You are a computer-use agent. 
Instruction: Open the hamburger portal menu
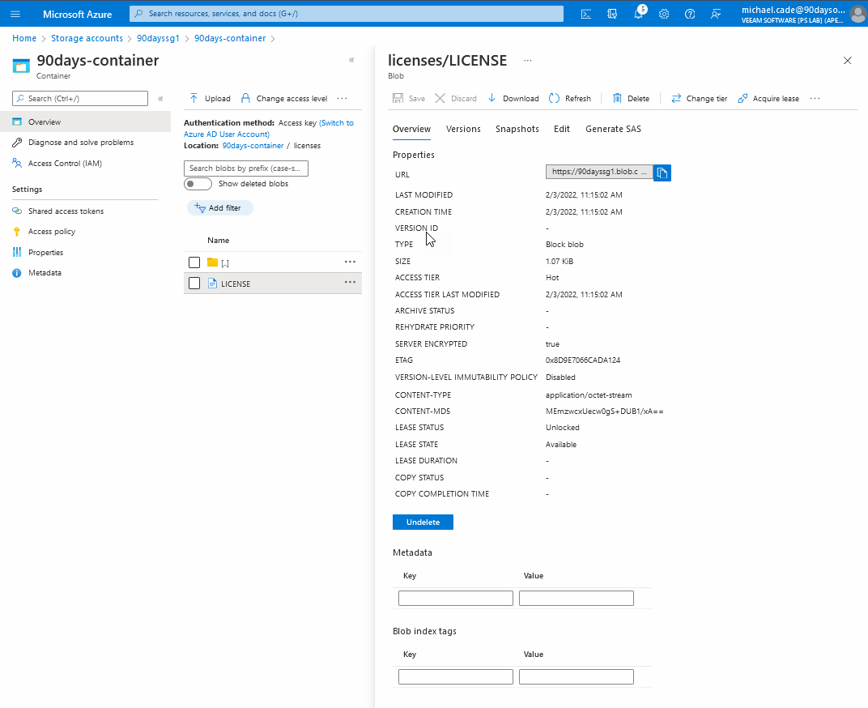pos(15,14)
